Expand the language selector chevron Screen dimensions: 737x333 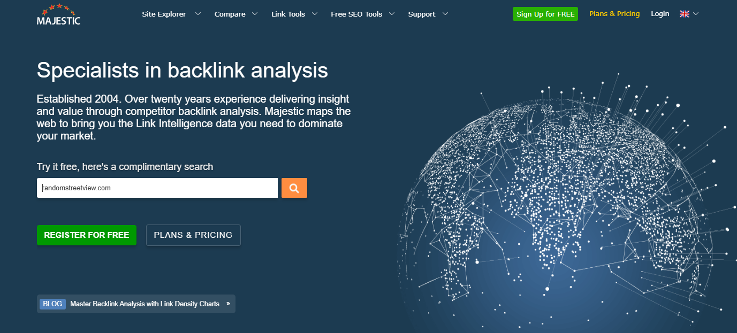coord(695,14)
